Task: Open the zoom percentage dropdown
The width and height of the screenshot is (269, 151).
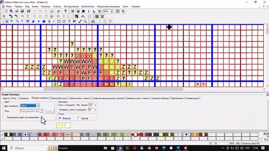Action: [111, 11]
